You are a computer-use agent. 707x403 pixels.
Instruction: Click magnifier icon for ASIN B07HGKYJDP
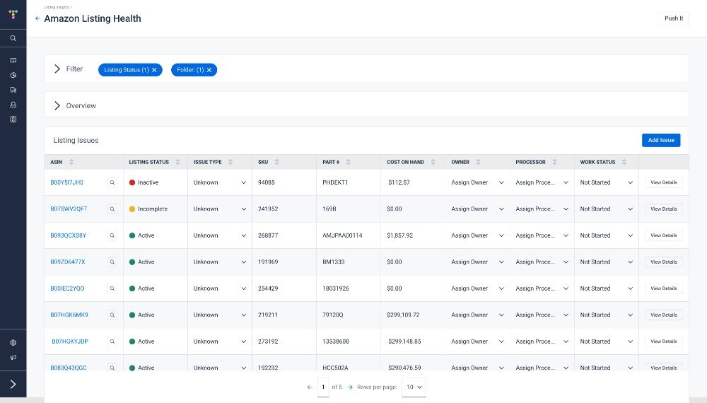pyautogui.click(x=112, y=341)
